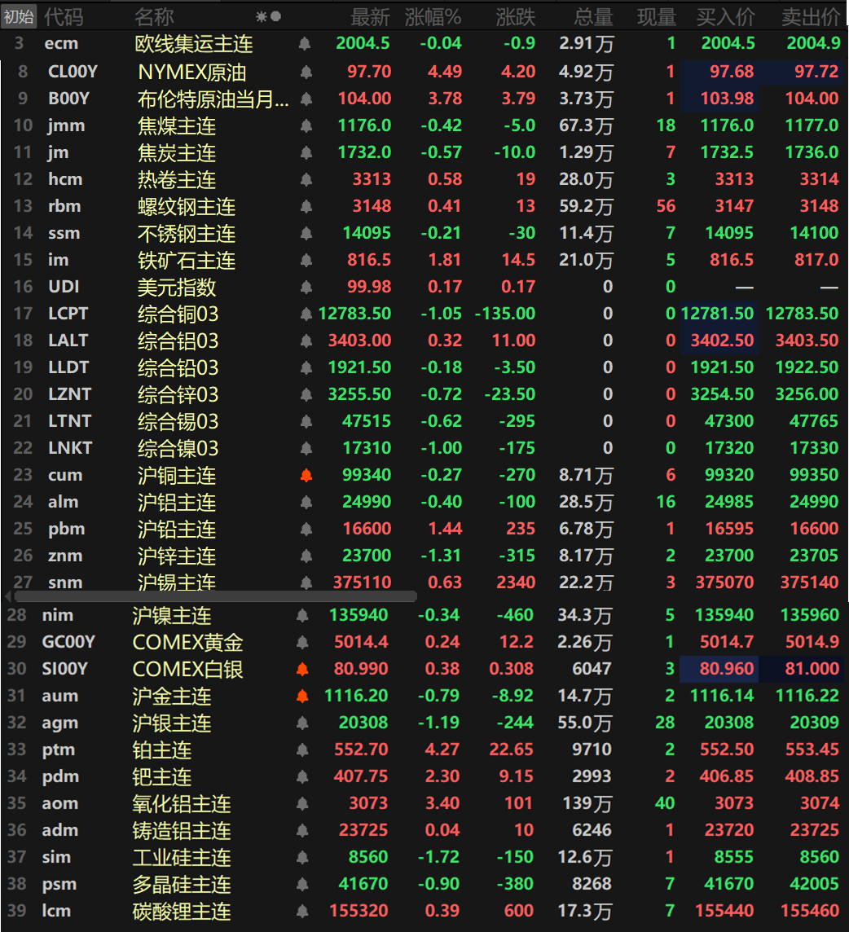Click the red alert bell for COMEX白银
The image size is (849, 932).
coord(302,670)
